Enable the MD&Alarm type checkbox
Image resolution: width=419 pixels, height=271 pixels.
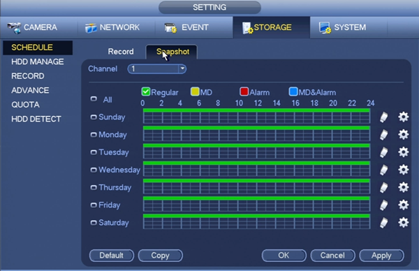tap(293, 91)
